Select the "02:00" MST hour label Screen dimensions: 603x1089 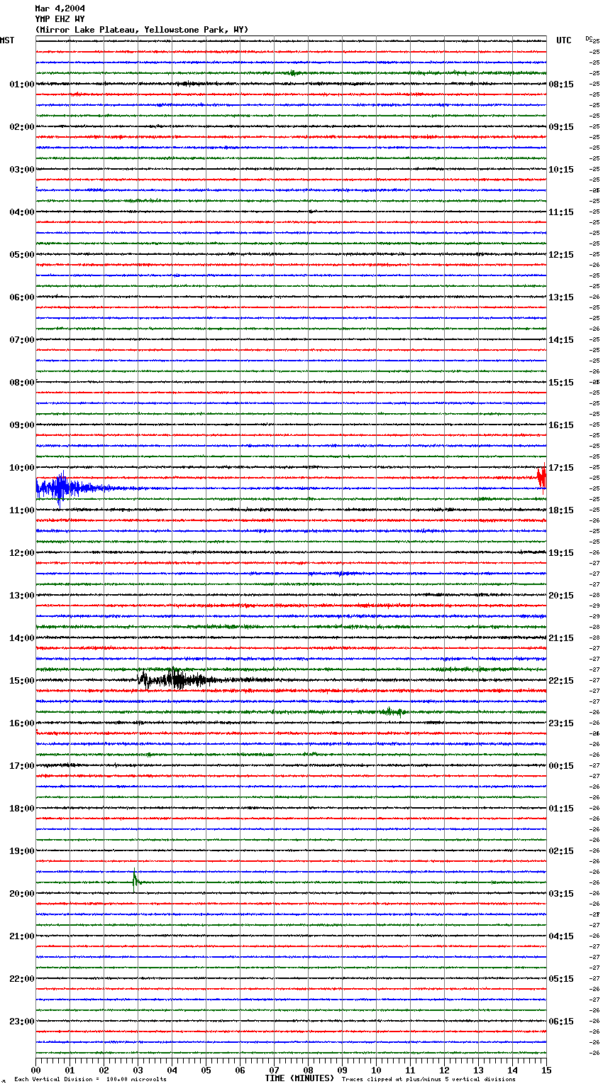click(22, 127)
